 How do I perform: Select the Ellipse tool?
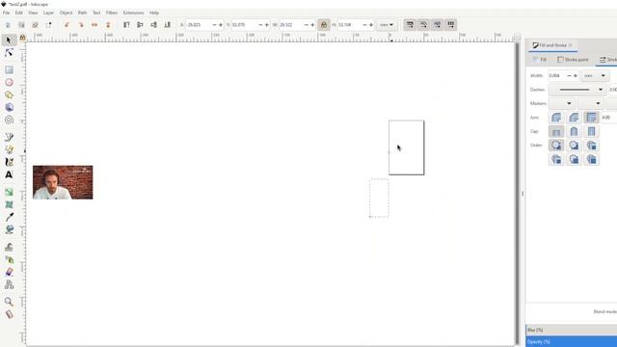coord(9,82)
